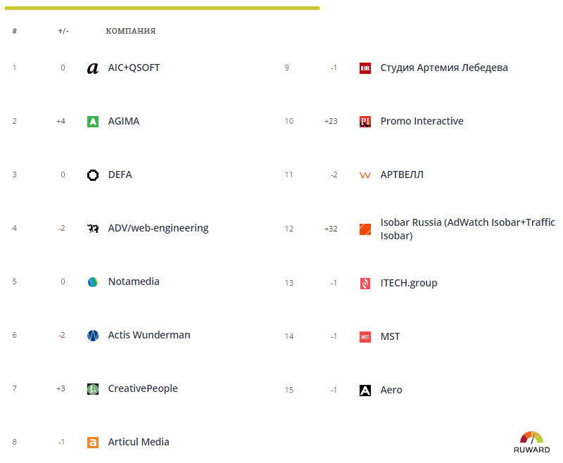Click the +/- column header
The height and width of the screenshot is (463, 563).
(62, 31)
